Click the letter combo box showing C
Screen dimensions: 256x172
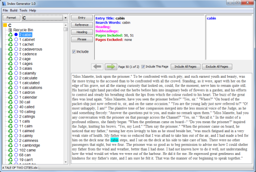click(45, 18)
